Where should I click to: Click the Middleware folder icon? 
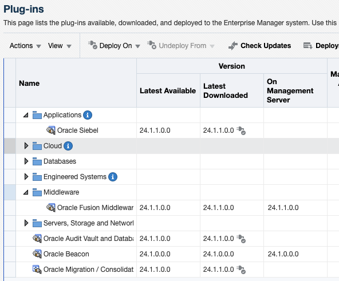tap(37, 192)
